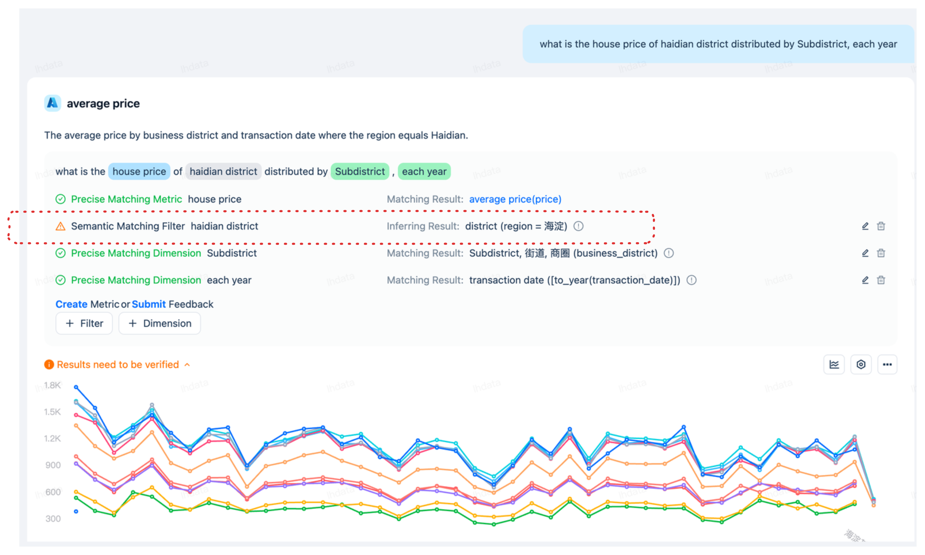
Task: Click the first dark blue chart data point
Action: 76,387
